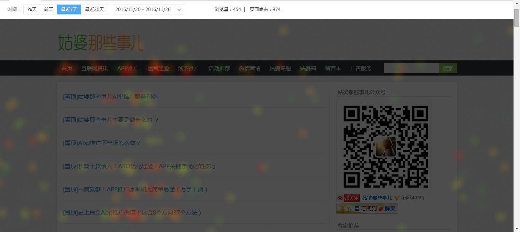Open the 首页 nav item
The height and width of the screenshot is (232, 520).
click(67, 68)
